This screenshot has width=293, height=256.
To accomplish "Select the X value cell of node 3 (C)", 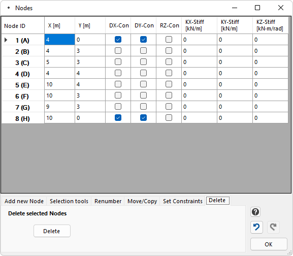I will pyautogui.click(x=59, y=62).
